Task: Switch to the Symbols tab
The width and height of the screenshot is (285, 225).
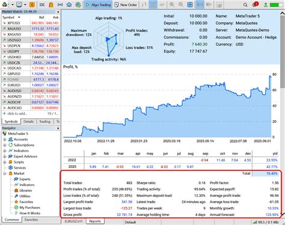Action: click(x=11, y=121)
